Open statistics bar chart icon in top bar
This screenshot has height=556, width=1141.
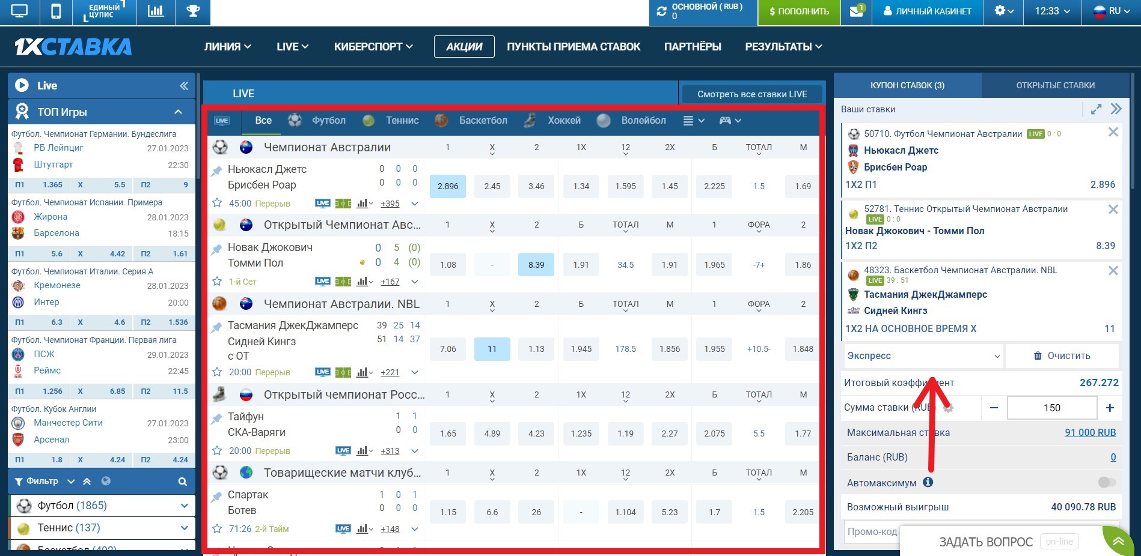click(156, 11)
